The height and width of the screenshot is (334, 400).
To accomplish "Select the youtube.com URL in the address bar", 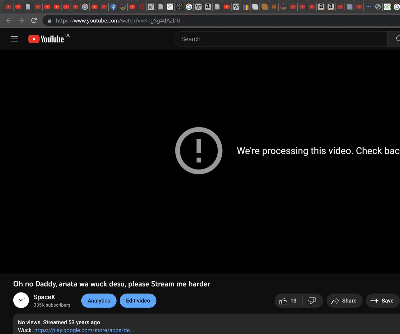I will [118, 20].
